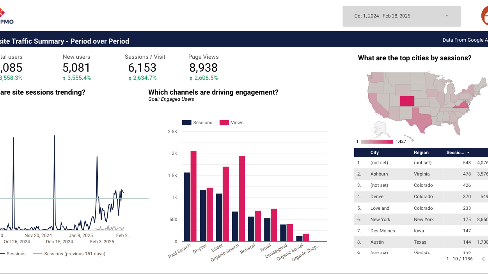The image size is (488, 274).
Task: Click the Paid Search pink Views bar
Action: (x=193, y=196)
